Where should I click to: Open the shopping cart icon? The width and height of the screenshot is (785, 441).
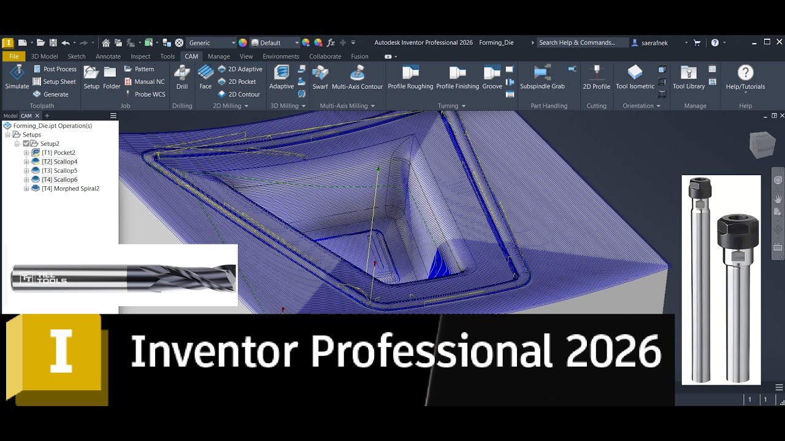pos(697,43)
